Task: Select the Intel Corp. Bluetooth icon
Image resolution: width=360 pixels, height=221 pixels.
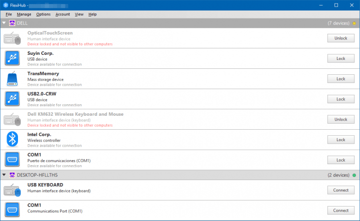Action: click(12, 139)
